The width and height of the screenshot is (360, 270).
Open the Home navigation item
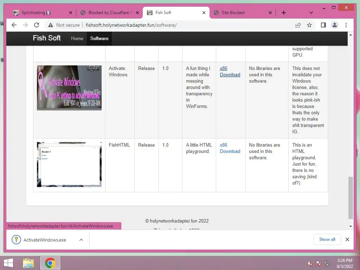point(77,39)
